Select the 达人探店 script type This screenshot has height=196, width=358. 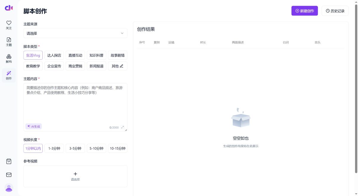tap(54, 55)
